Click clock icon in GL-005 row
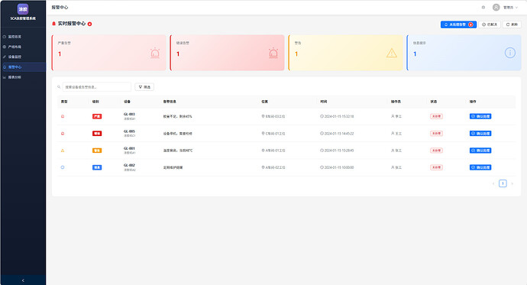The image size is (527, 285). [x=322, y=134]
